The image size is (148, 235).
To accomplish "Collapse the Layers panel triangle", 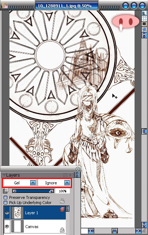I will tap(4, 175).
